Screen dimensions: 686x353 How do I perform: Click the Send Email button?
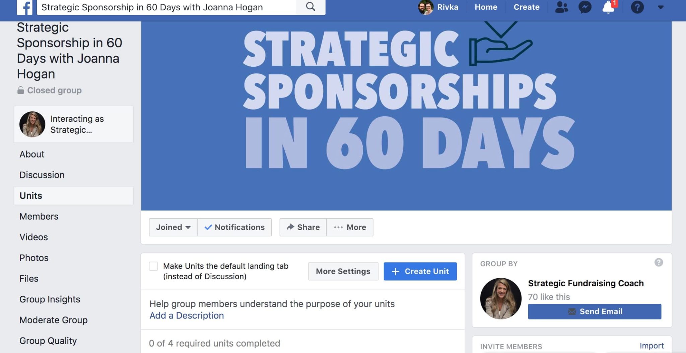pyautogui.click(x=595, y=311)
